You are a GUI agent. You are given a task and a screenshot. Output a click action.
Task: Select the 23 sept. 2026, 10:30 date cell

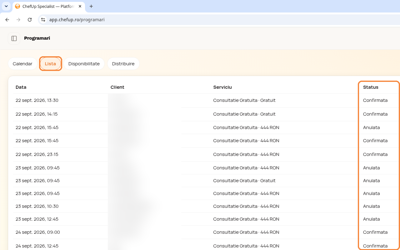(x=37, y=206)
